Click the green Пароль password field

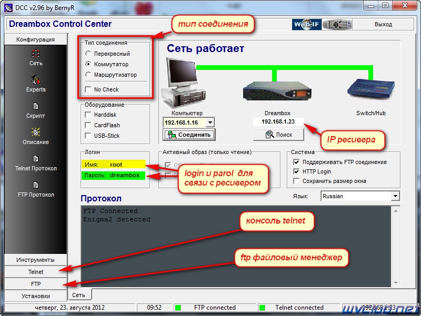[x=114, y=176]
